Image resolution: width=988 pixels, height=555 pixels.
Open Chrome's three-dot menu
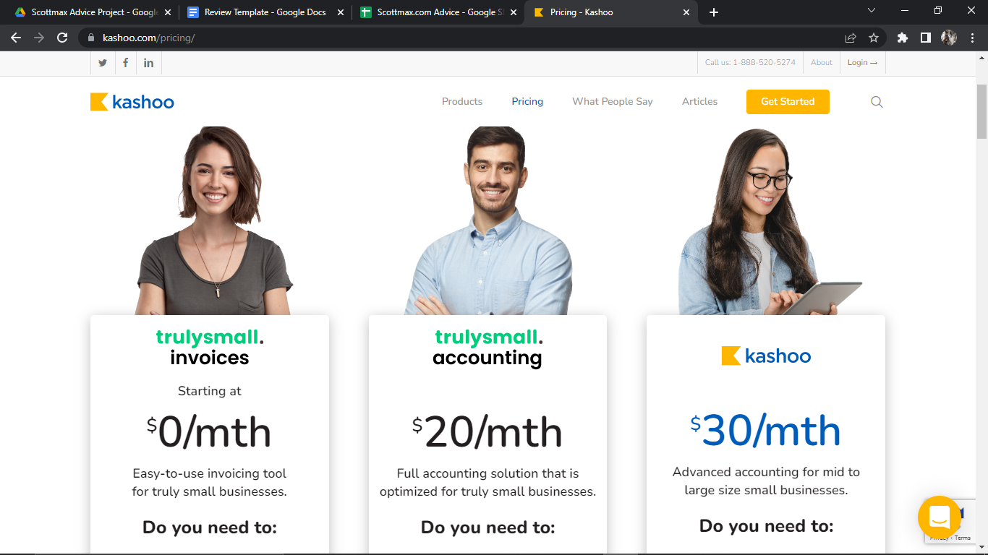point(972,38)
